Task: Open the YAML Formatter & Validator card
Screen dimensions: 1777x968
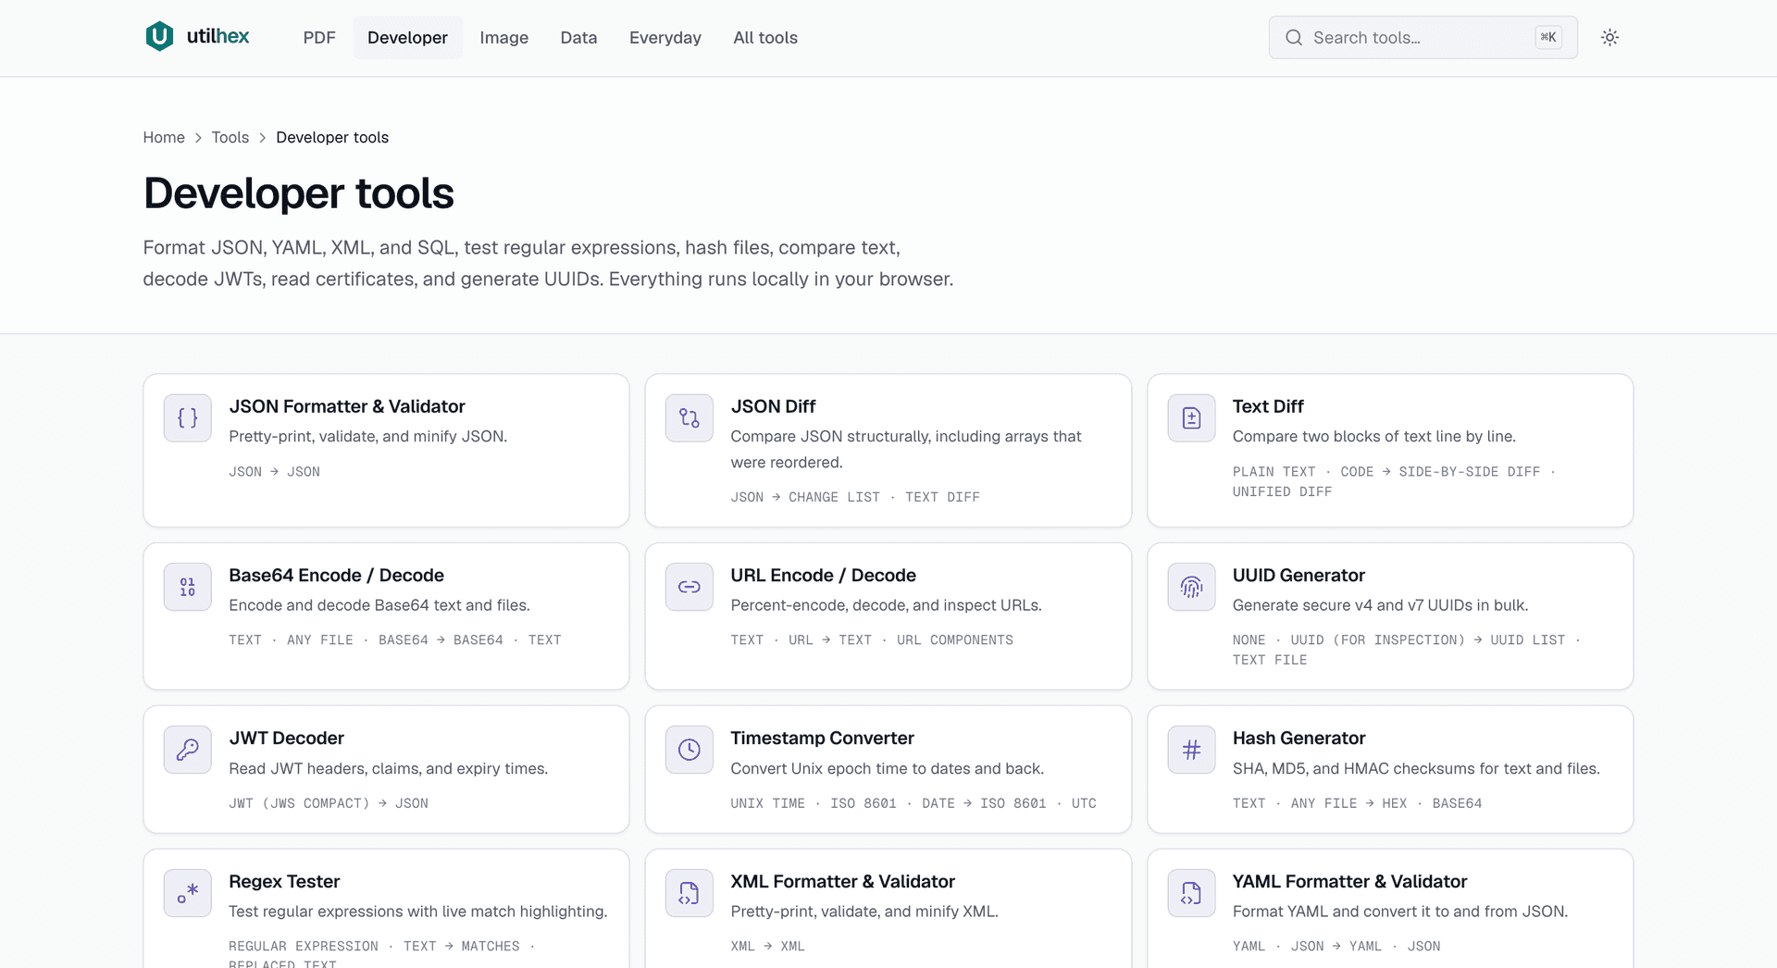Action: coord(1390,909)
